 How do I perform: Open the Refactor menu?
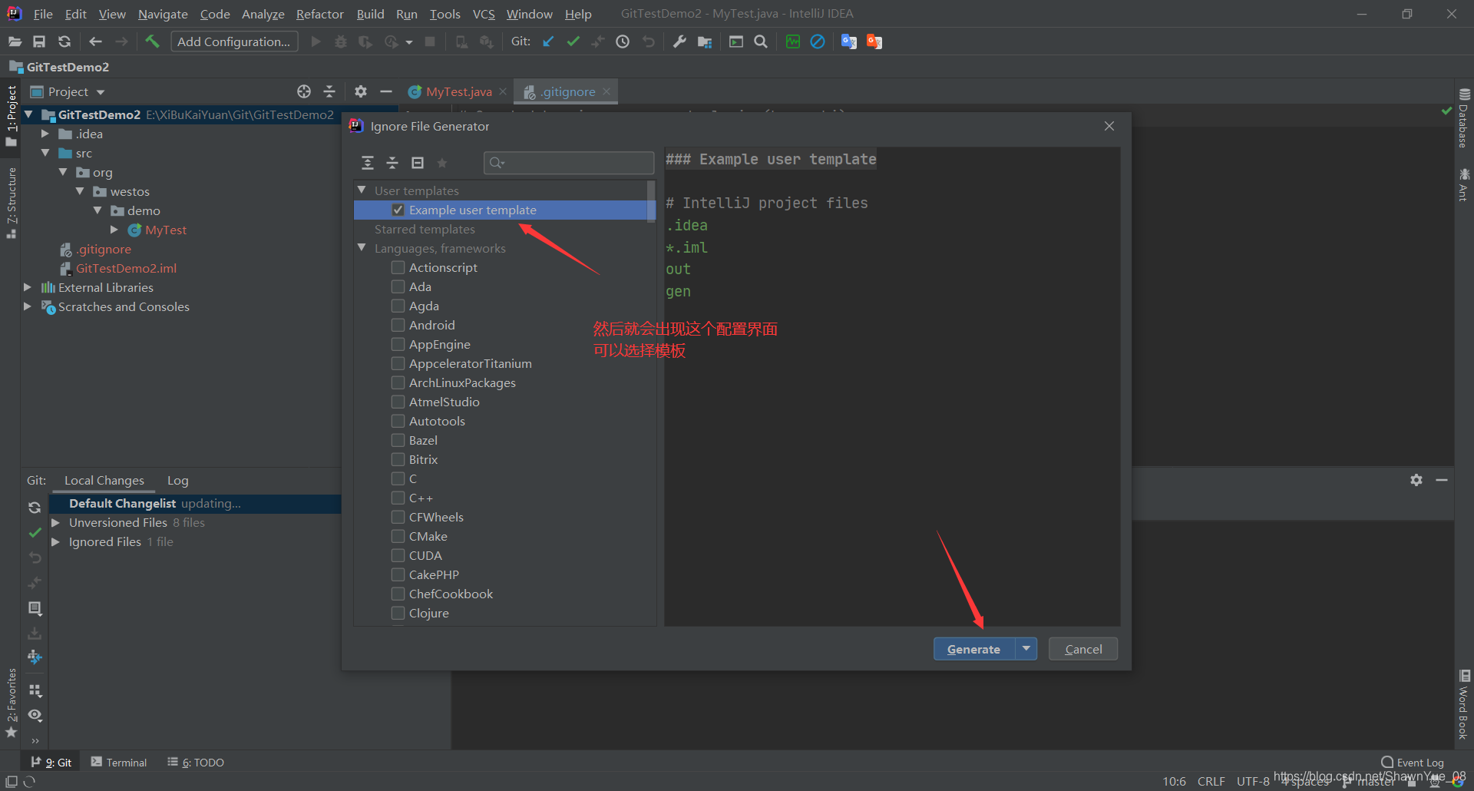pyautogui.click(x=320, y=14)
